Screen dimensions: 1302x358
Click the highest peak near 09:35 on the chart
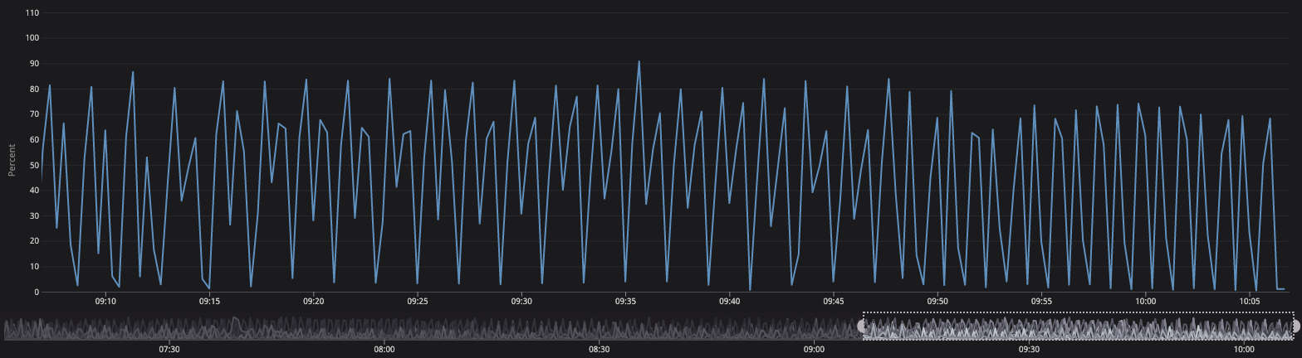(639, 61)
